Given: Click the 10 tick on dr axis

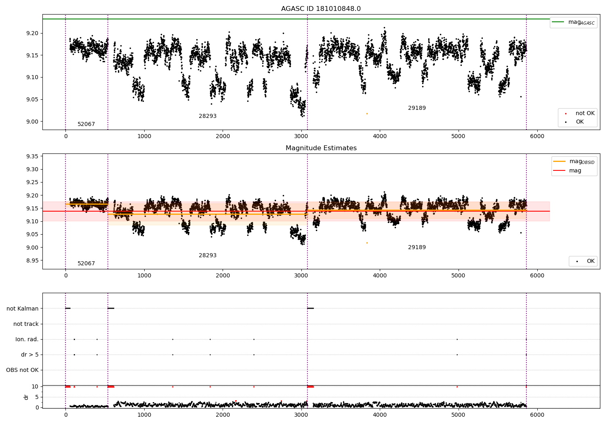Looking at the screenshot, I should click(x=35, y=386).
